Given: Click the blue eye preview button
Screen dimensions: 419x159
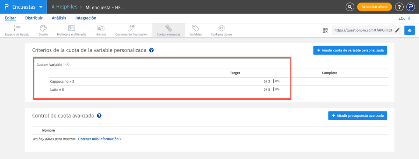Looking at the screenshot, I should coord(409,30).
